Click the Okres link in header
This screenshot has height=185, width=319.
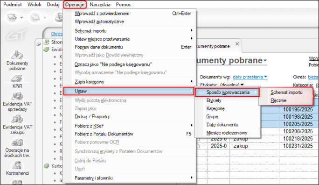(56, 34)
